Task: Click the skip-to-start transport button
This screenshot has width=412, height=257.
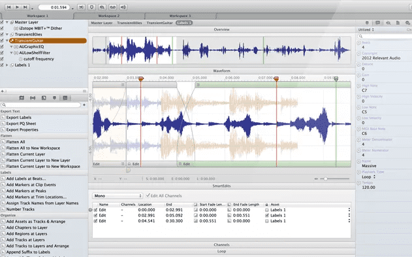Action: [x=9, y=7]
